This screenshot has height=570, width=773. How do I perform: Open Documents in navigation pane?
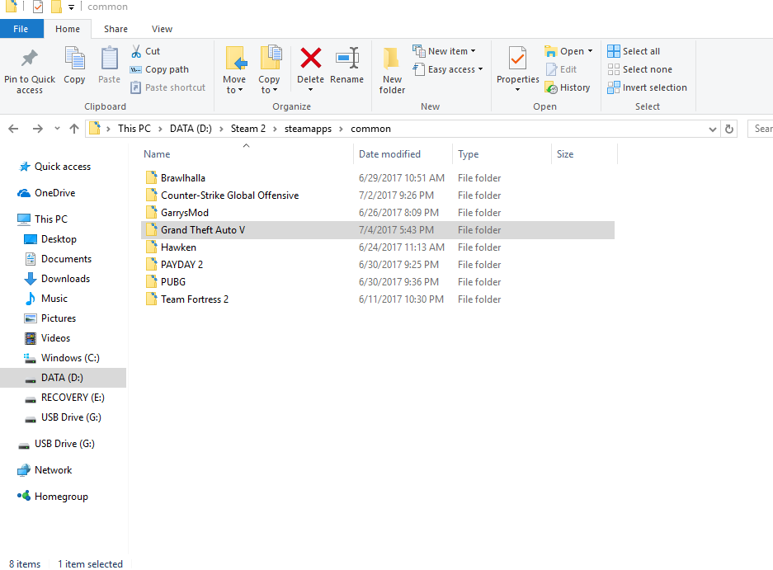[x=58, y=259]
